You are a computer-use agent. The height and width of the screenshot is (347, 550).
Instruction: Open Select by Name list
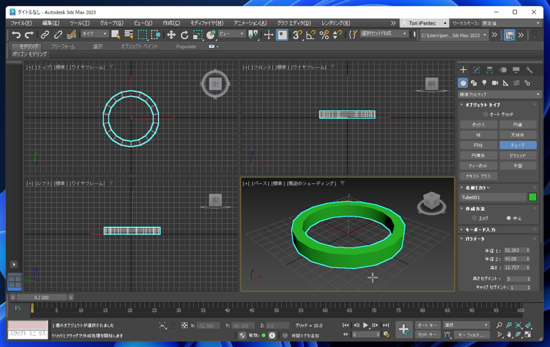click(x=129, y=34)
